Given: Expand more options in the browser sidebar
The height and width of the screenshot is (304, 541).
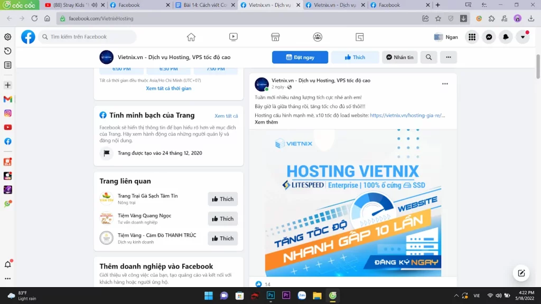Looking at the screenshot, I should [x=7, y=279].
